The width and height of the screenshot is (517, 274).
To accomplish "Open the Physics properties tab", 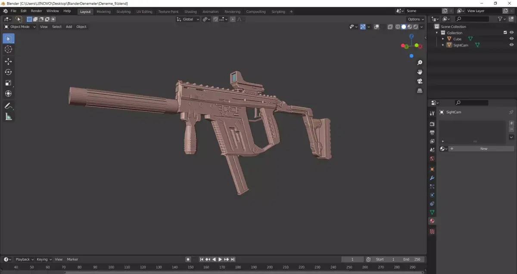I will (x=432, y=195).
